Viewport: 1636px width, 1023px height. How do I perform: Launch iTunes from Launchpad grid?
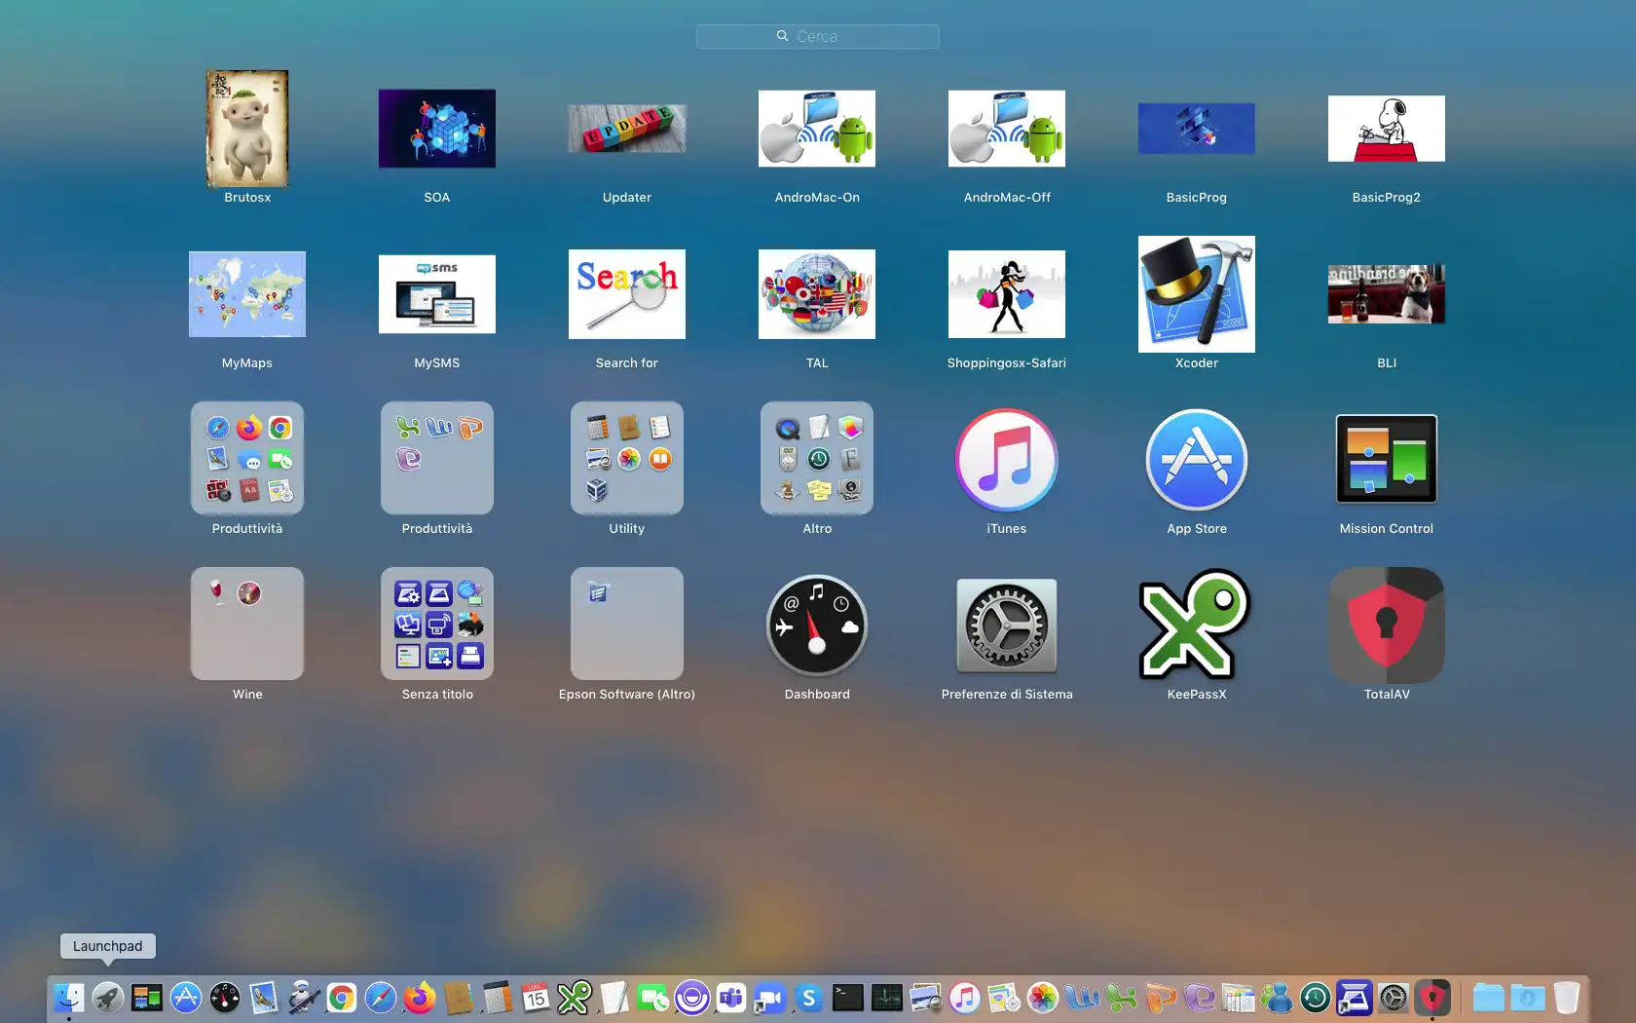(x=1007, y=460)
